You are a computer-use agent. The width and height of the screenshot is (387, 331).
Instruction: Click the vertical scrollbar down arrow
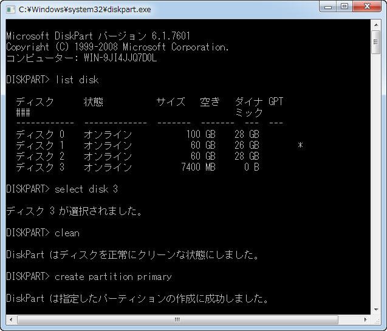click(376, 309)
